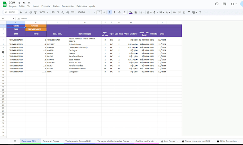Click the add sheet plus button
This screenshot has width=243, height=145.
tap(9, 141)
